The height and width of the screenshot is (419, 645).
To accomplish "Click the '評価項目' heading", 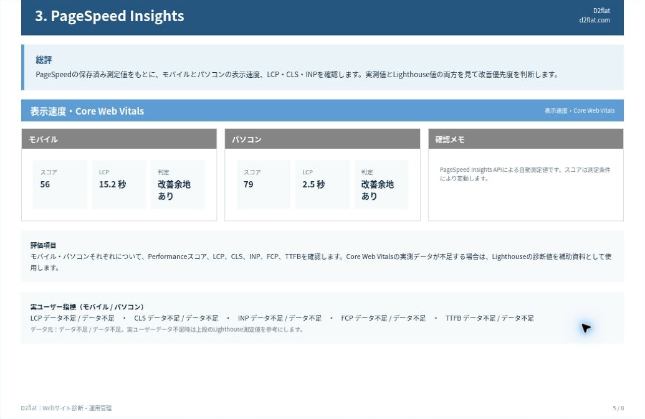I will tap(43, 245).
